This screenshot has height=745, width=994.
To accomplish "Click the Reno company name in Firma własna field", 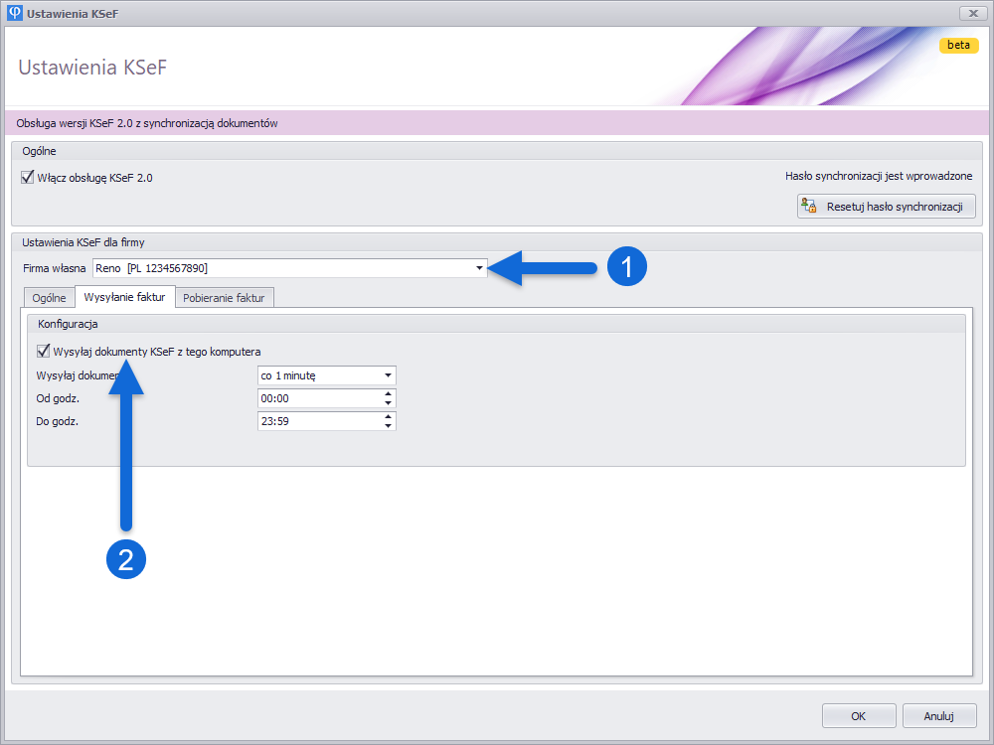I will (108, 268).
